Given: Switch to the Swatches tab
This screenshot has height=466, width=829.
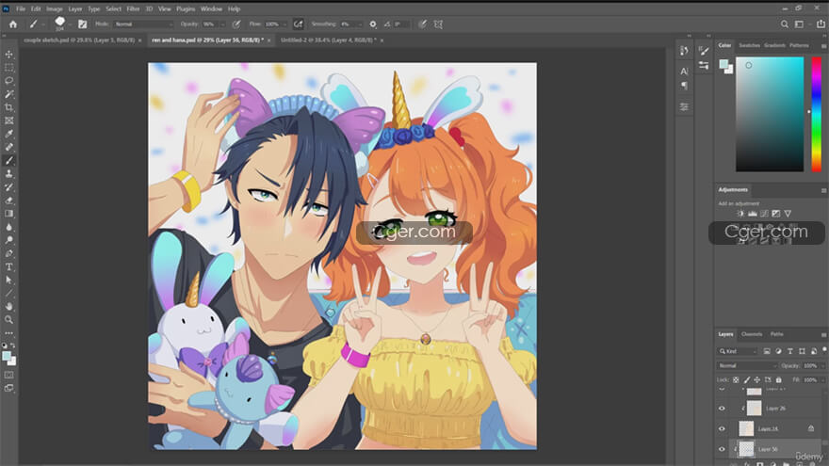Looking at the screenshot, I should pyautogui.click(x=749, y=45).
